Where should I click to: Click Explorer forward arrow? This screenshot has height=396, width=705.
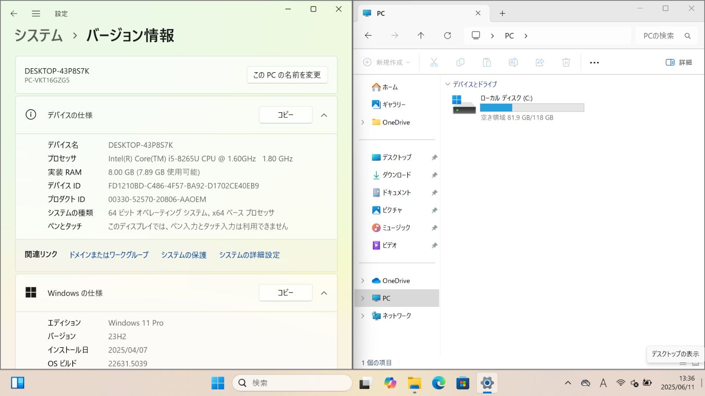[395, 36]
